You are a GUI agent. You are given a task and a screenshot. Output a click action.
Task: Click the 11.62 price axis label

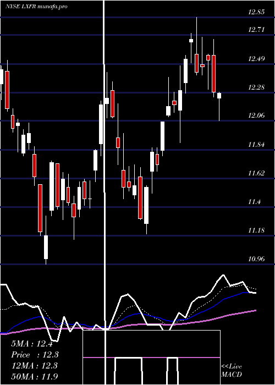pos(256,173)
